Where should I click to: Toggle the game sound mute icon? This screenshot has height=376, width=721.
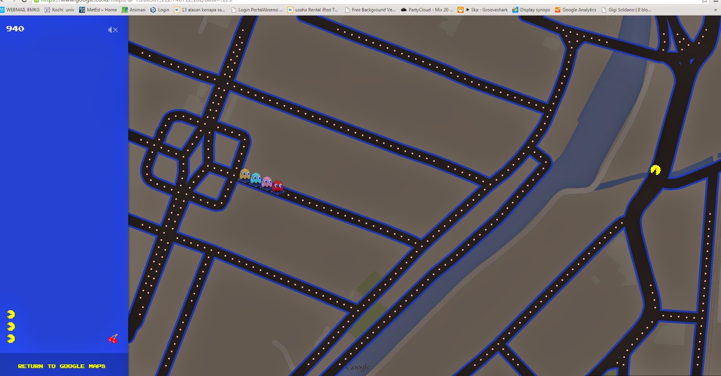tap(113, 30)
